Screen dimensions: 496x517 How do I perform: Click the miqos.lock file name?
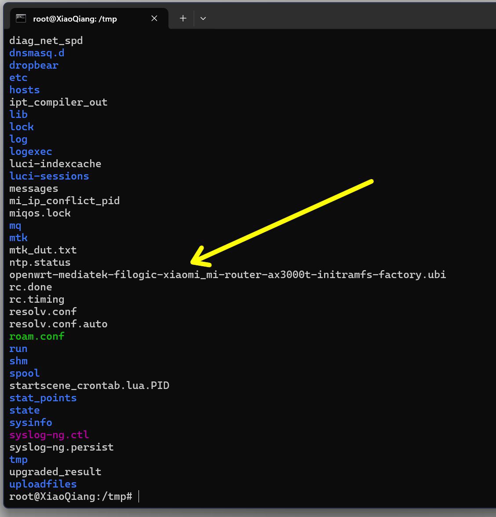click(x=40, y=213)
